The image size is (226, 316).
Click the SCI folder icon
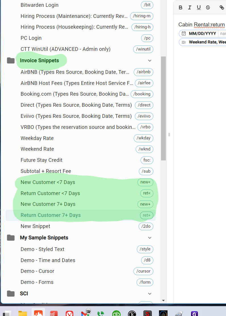pyautogui.click(x=11, y=294)
